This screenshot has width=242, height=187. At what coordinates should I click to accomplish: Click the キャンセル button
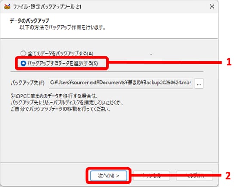coord(151,175)
